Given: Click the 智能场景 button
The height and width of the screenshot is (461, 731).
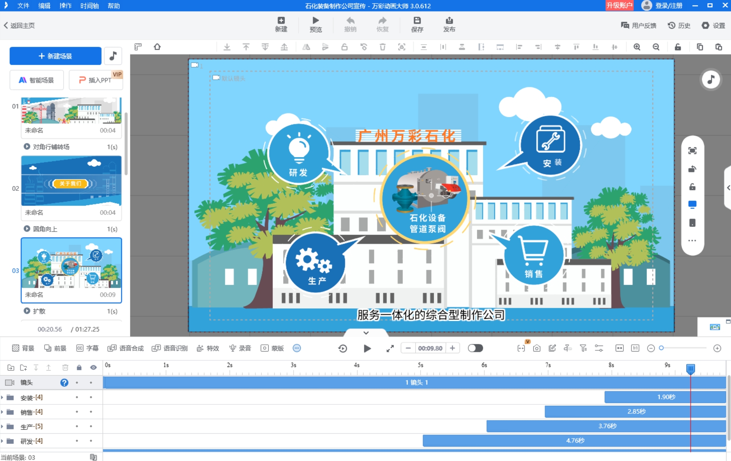Looking at the screenshot, I should [37, 80].
